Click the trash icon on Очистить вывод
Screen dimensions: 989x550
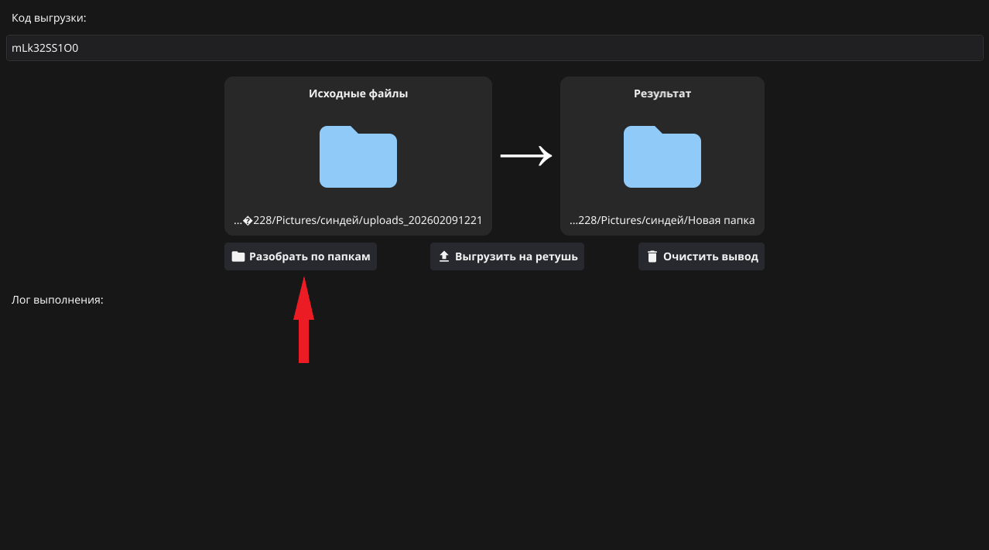pyautogui.click(x=652, y=256)
